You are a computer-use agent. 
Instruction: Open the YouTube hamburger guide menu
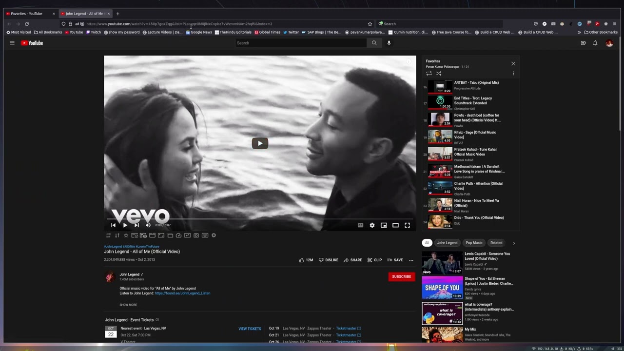(12, 43)
